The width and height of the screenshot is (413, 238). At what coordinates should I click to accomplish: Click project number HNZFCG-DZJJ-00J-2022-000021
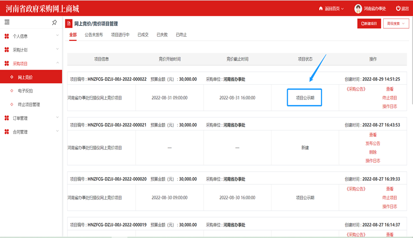pyautogui.click(x=117, y=125)
